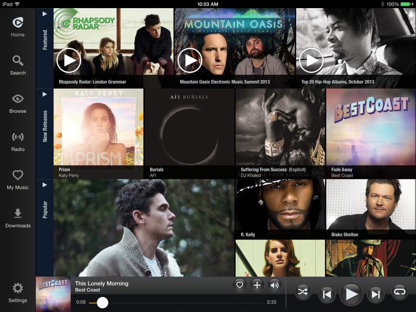Click the 'This Lonely Morning' song title
Screen dimensions: 416x312
point(102,283)
